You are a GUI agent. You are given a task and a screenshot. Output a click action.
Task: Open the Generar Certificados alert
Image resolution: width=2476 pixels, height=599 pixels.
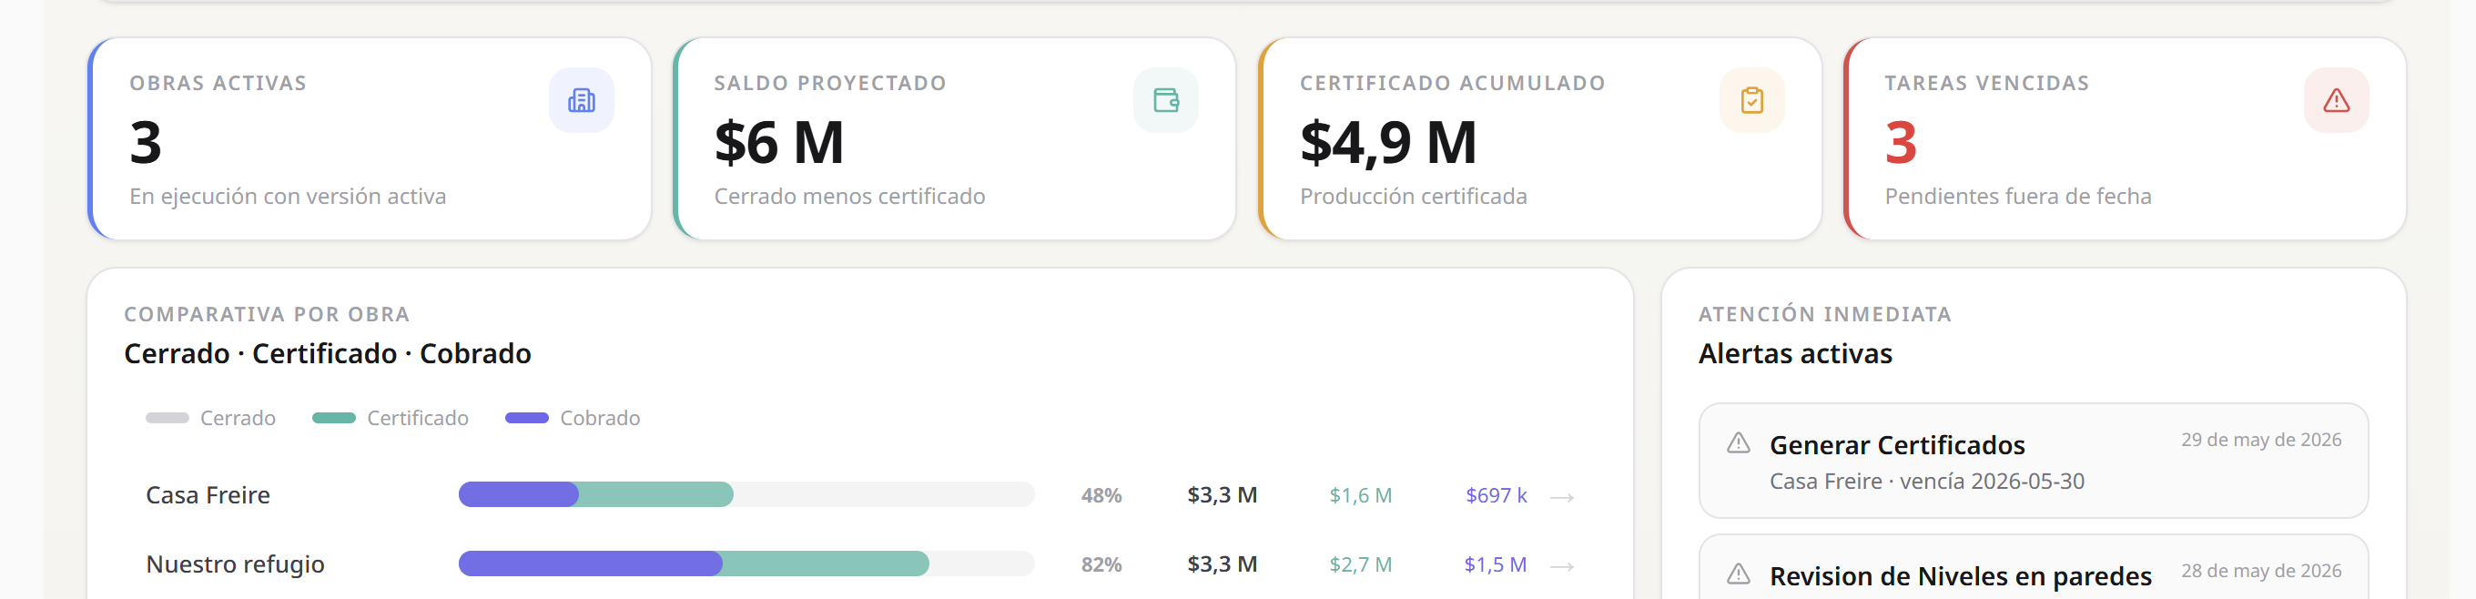tap(2033, 461)
